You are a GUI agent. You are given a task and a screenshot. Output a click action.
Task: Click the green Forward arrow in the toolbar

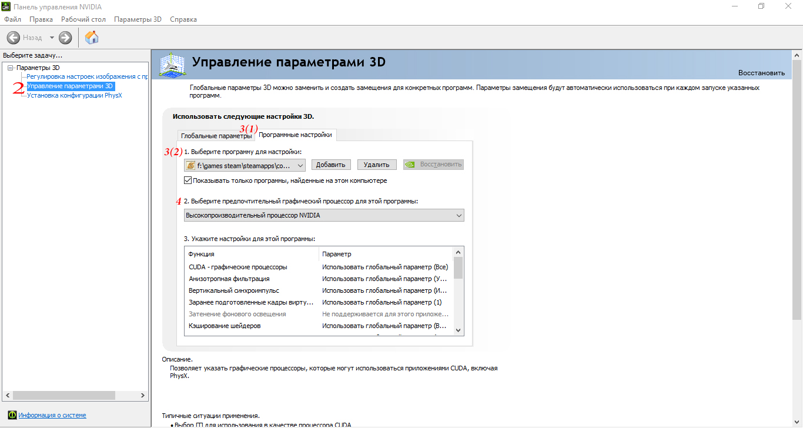tap(65, 38)
